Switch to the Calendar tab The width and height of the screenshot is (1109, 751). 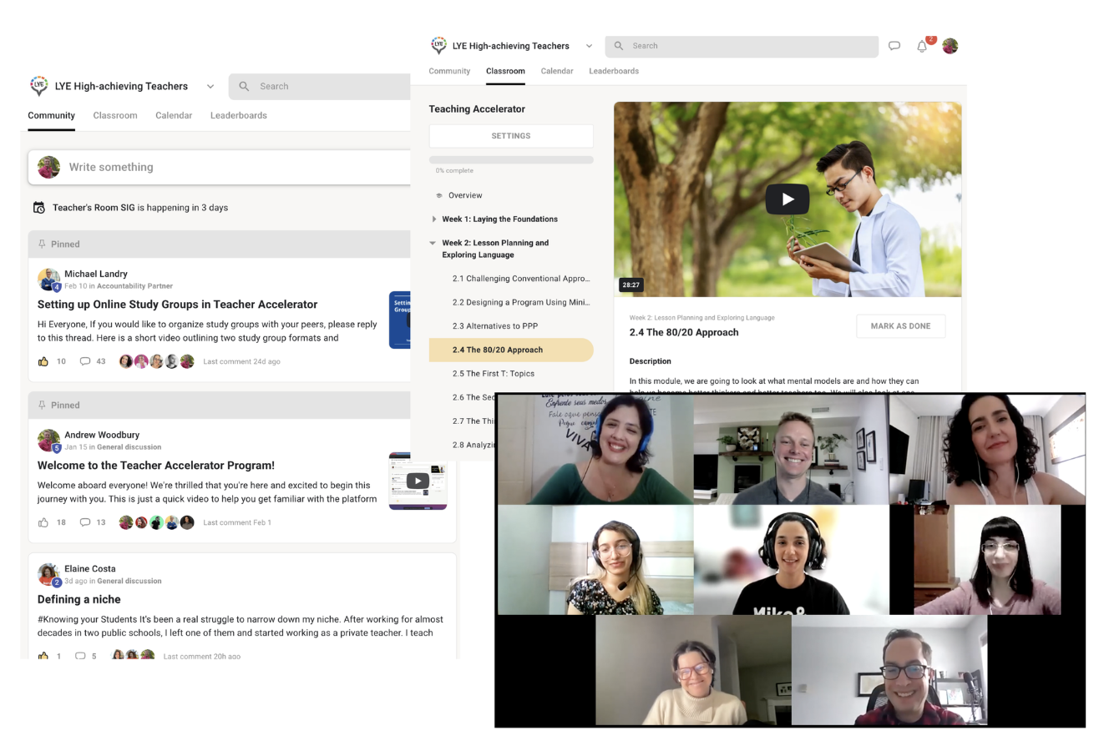(x=557, y=72)
